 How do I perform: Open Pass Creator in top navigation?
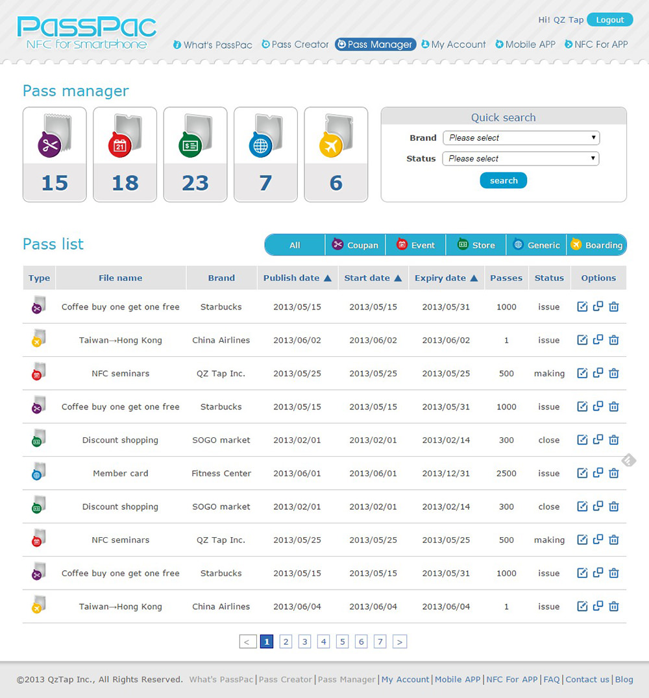point(295,45)
